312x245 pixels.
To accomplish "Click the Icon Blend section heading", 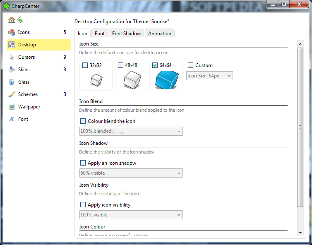I will [91, 101].
